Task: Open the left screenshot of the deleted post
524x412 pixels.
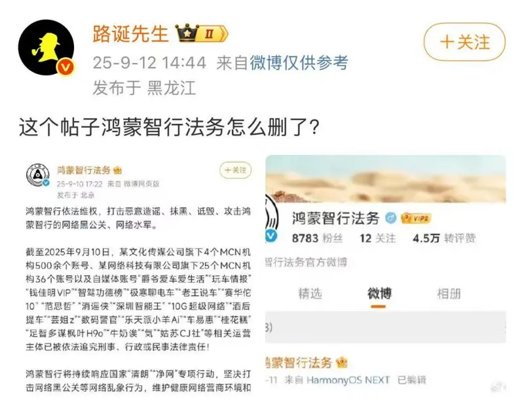Action: pos(138,276)
